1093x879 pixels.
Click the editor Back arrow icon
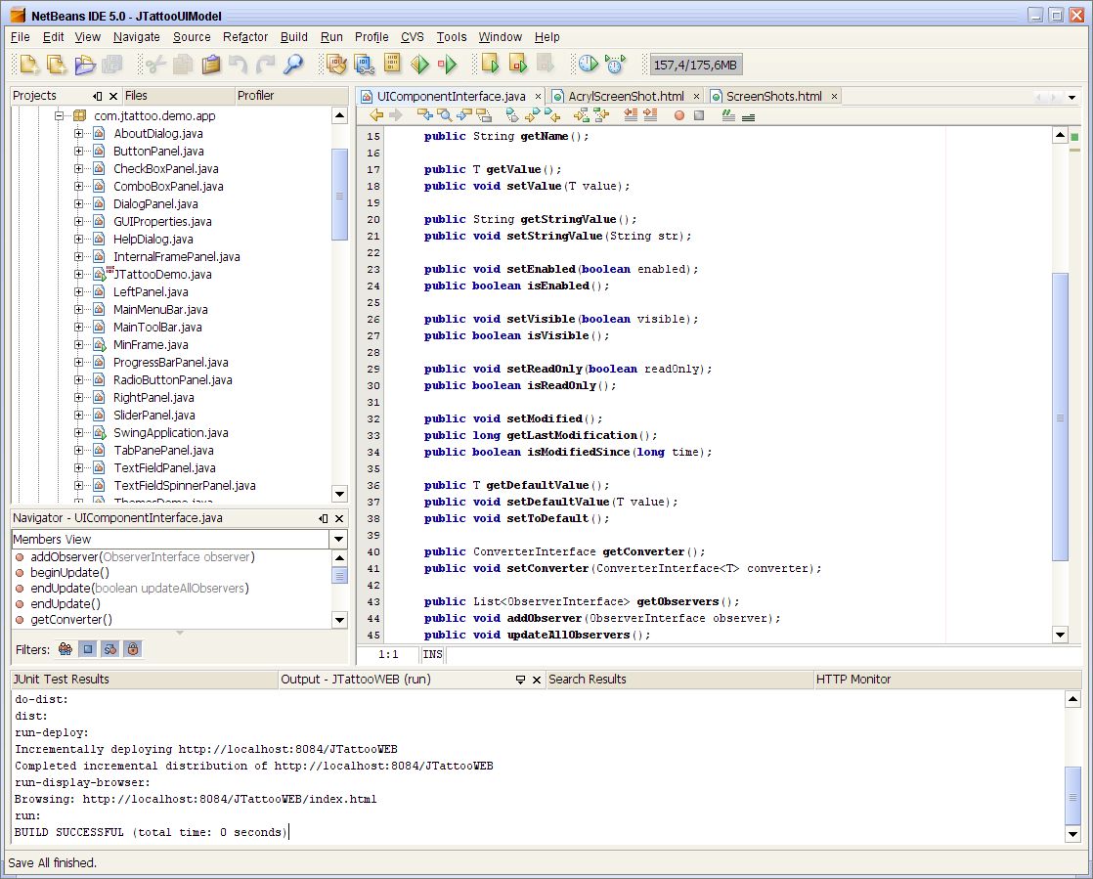point(376,115)
